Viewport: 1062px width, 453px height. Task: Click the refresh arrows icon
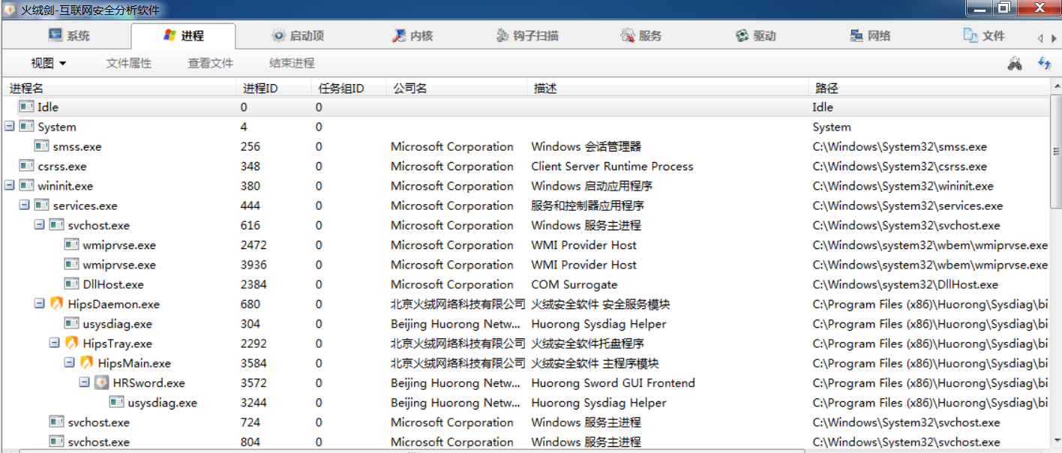coord(1044,64)
